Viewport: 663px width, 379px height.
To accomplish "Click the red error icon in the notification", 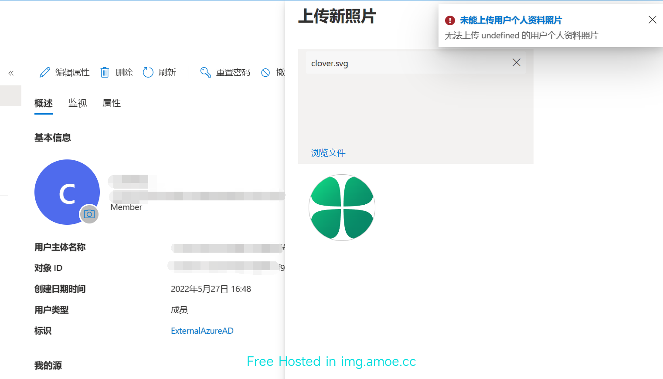I will pyautogui.click(x=450, y=20).
